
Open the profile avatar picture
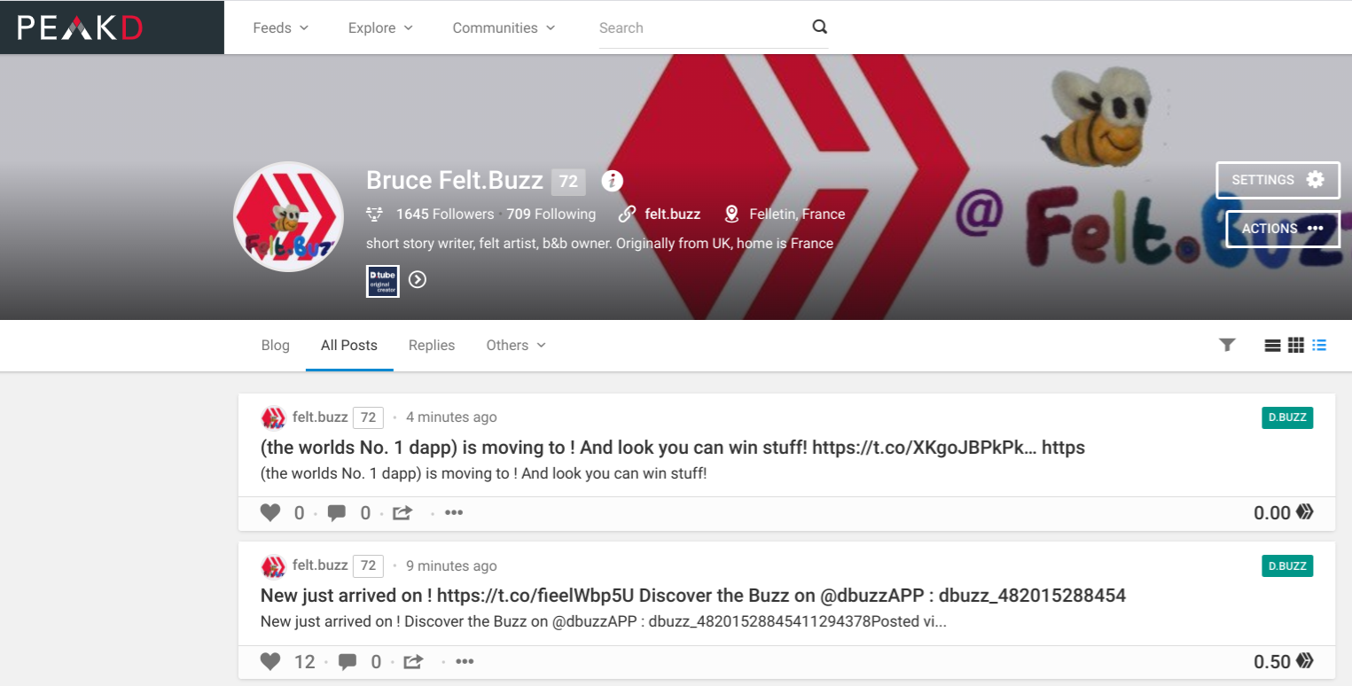pyautogui.click(x=288, y=216)
